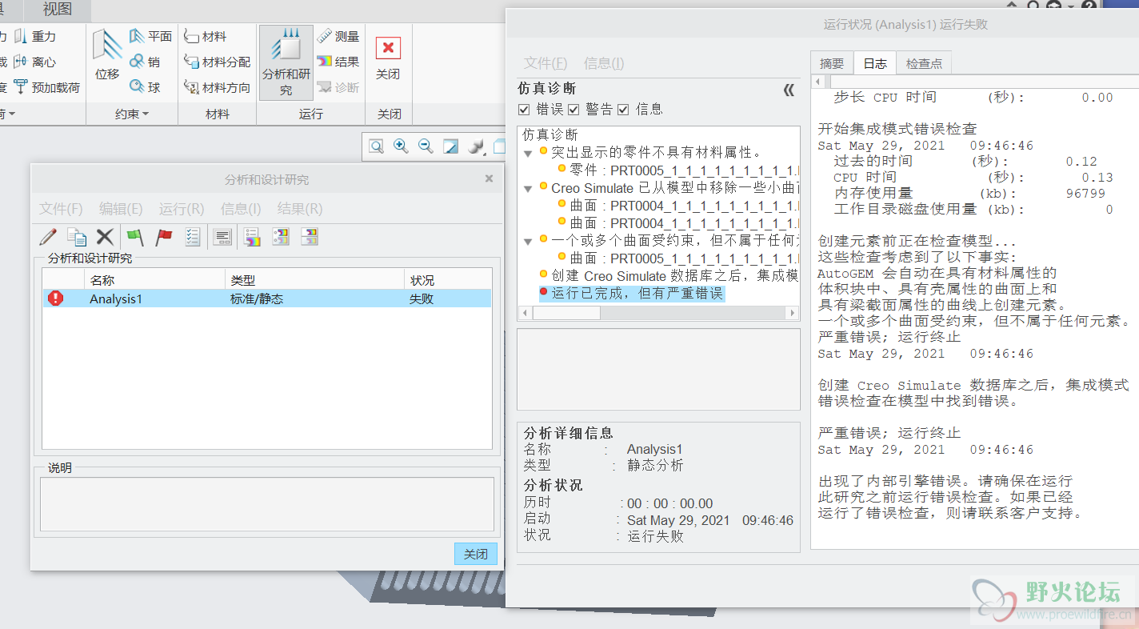Select 运行已完成，但有严重错误 entry
The width and height of the screenshot is (1139, 629).
coord(632,294)
